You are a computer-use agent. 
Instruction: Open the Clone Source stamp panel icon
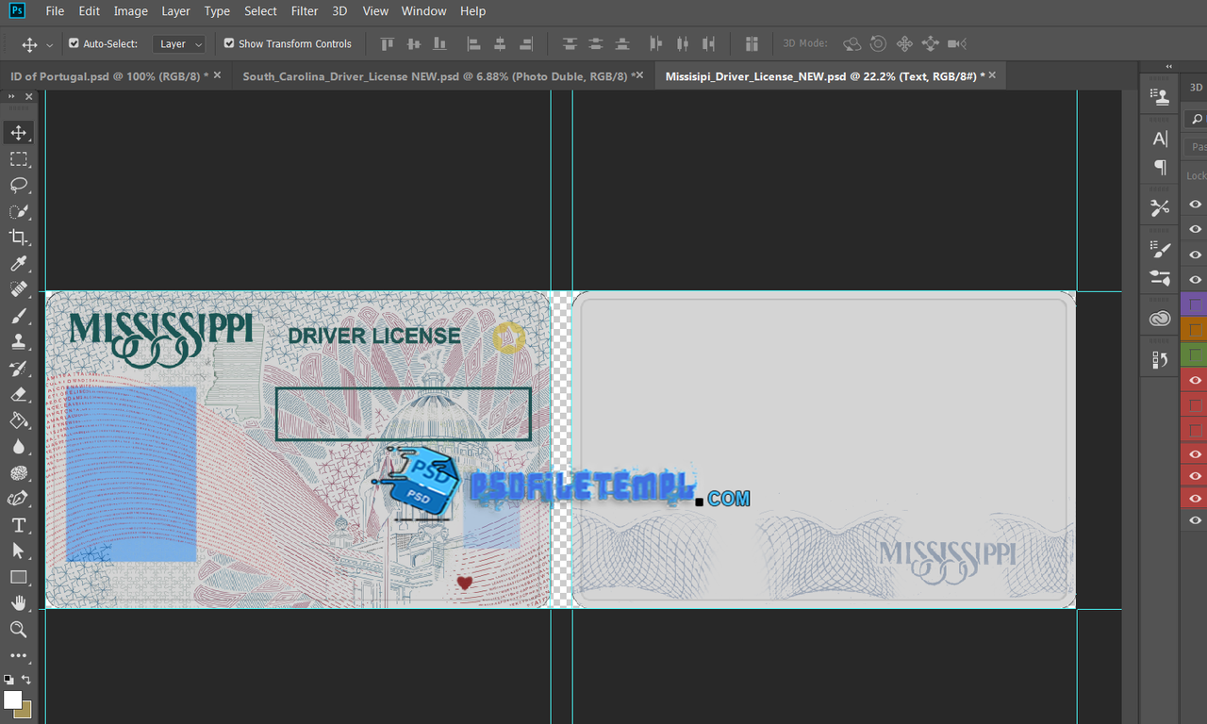pyautogui.click(x=1160, y=96)
